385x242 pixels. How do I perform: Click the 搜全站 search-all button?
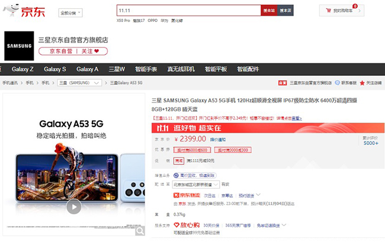click(x=269, y=10)
